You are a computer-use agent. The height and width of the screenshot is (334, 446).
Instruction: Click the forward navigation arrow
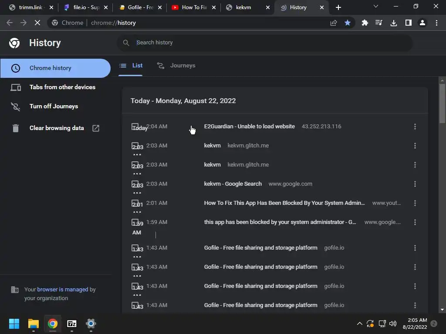[24, 23]
